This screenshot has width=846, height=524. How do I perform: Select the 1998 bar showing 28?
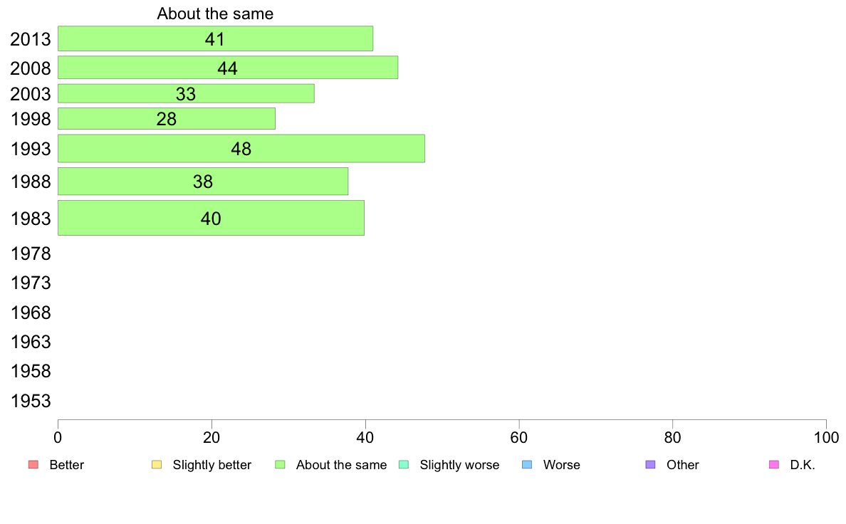pos(167,119)
